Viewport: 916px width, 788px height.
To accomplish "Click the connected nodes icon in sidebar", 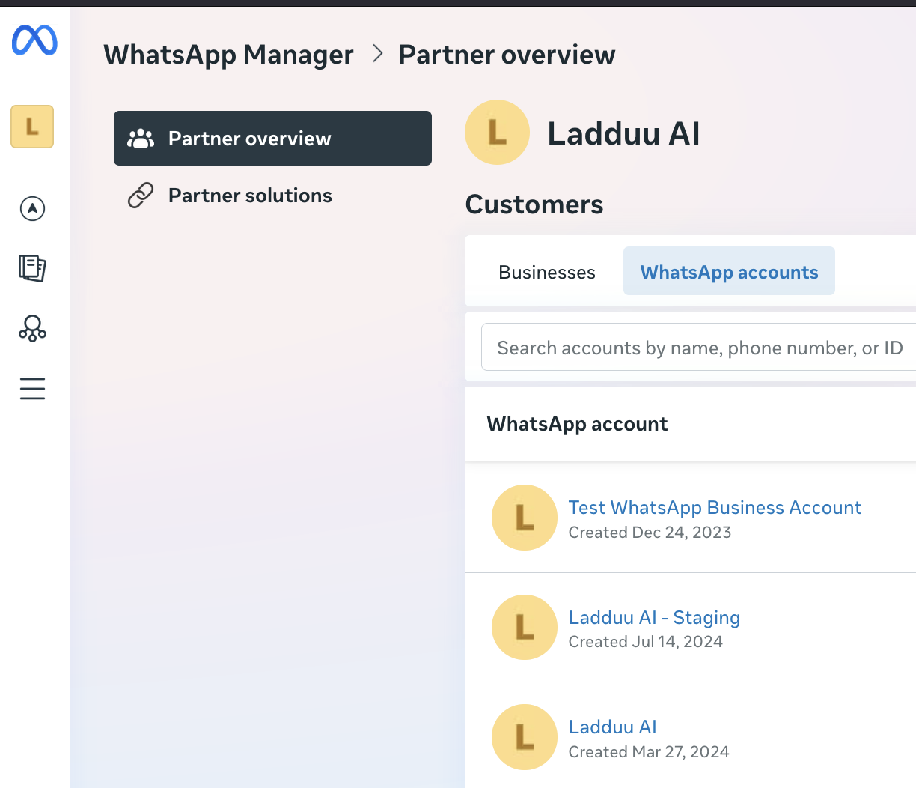I will tap(32, 328).
